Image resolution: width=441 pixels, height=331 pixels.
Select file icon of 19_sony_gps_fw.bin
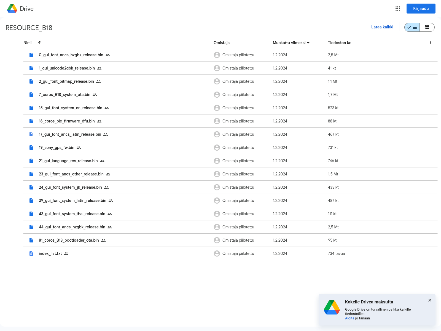point(31,148)
